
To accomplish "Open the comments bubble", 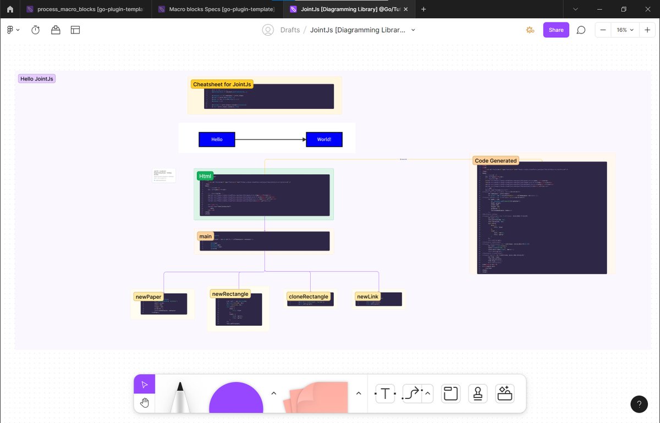I will 581,30.
